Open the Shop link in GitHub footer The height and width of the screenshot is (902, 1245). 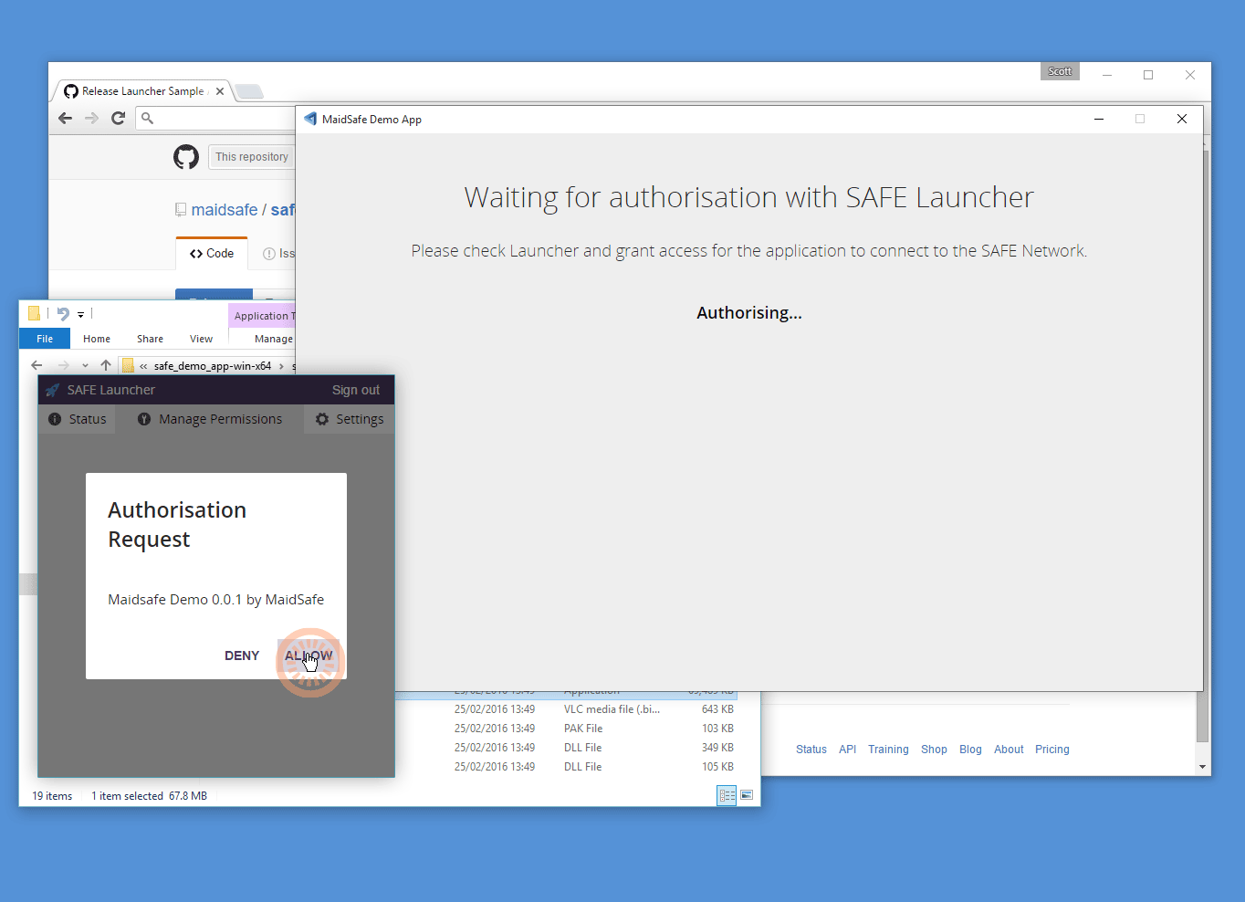tap(934, 750)
